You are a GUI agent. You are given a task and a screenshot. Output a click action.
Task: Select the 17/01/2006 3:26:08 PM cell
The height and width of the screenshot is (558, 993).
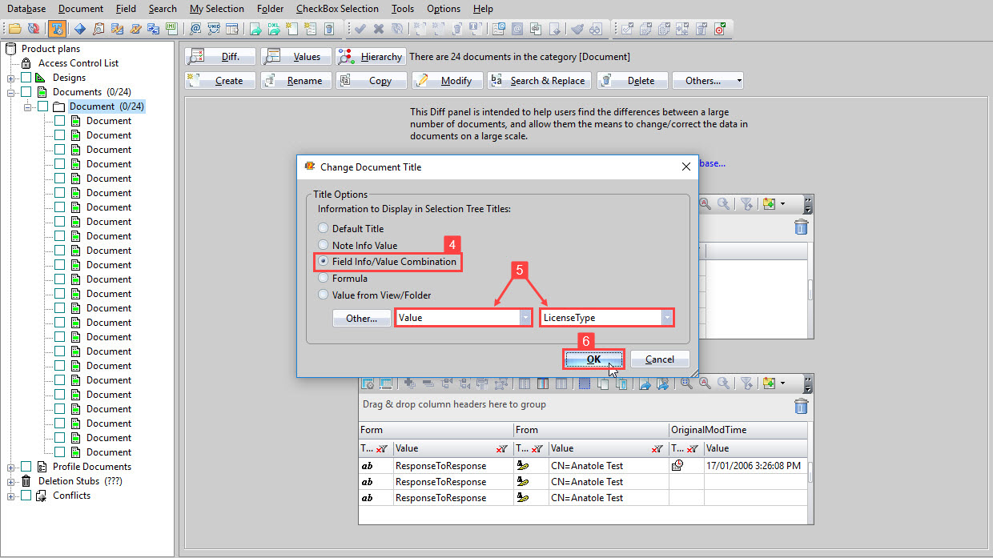pos(754,466)
